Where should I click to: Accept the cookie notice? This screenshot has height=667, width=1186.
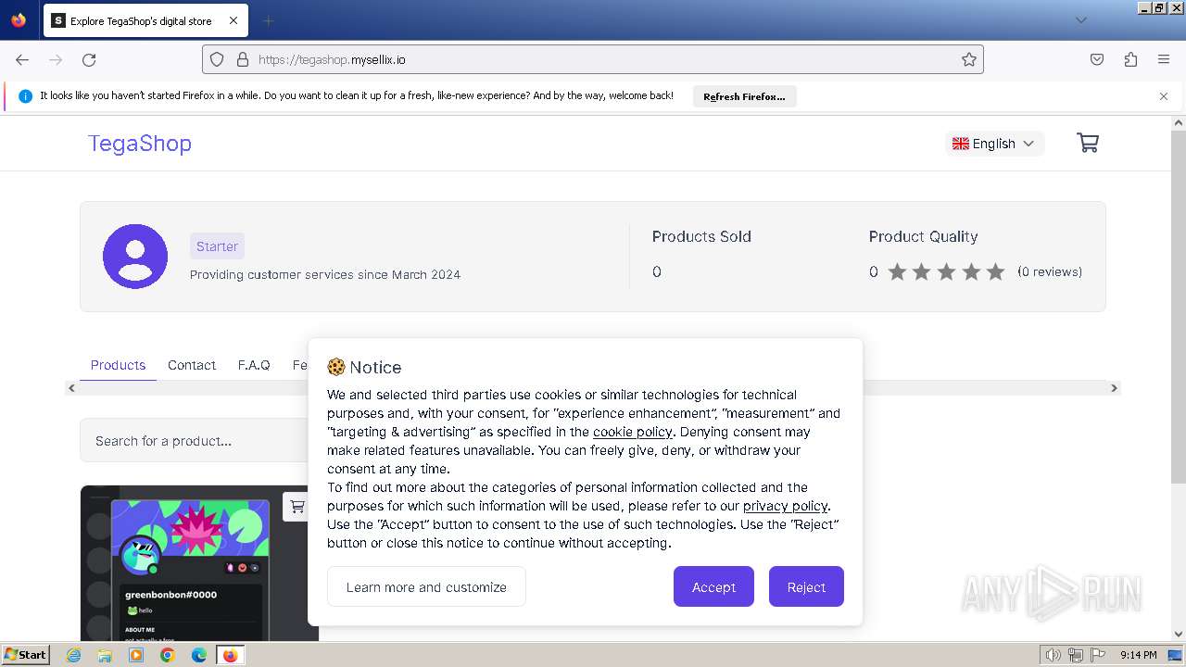pos(713,586)
